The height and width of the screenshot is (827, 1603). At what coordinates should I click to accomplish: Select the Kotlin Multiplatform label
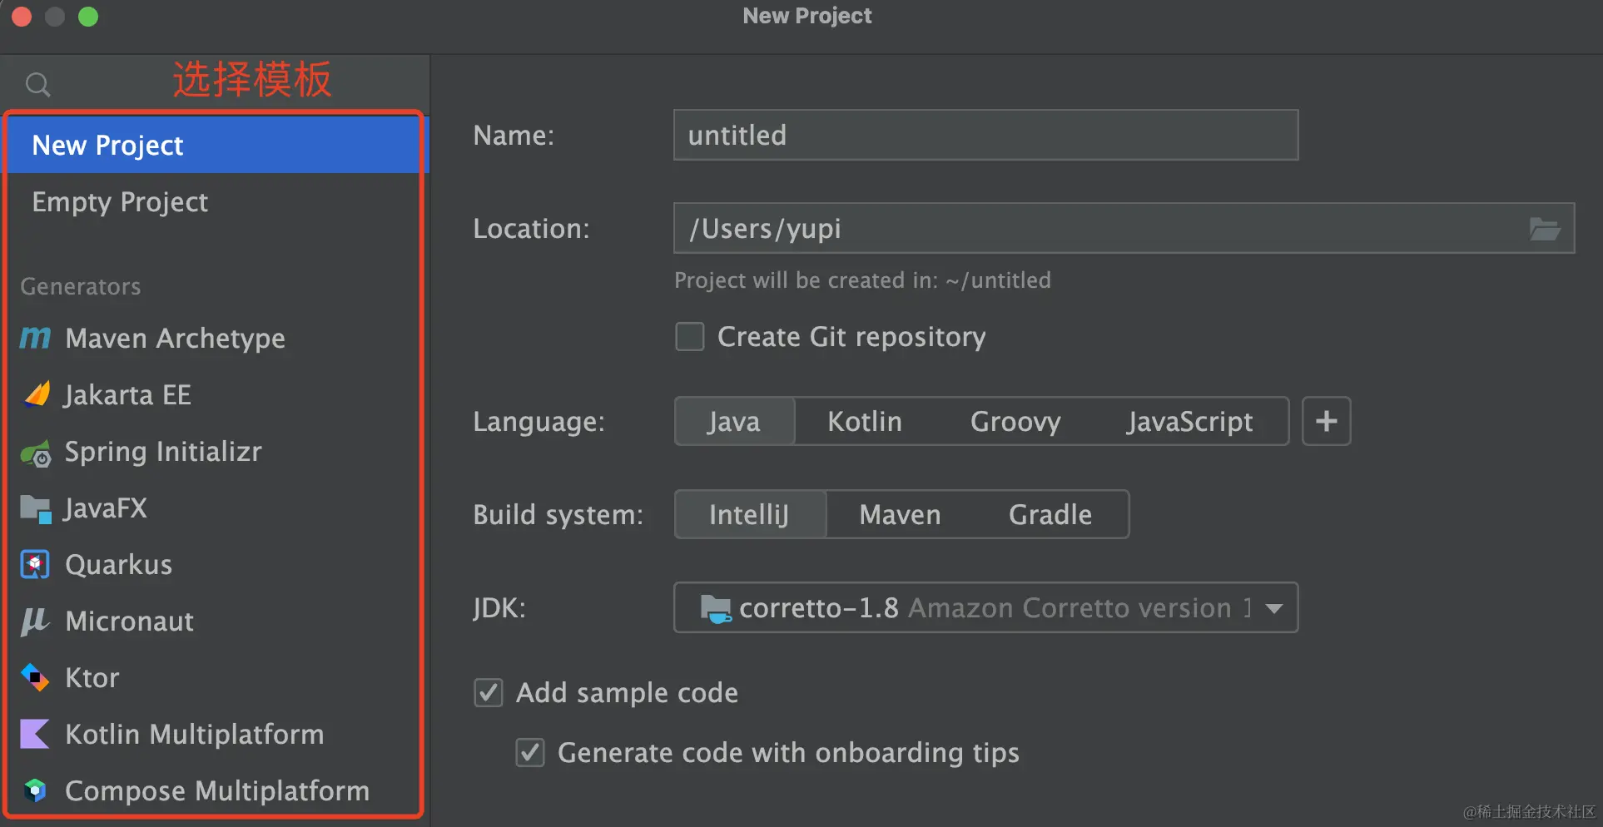195,734
